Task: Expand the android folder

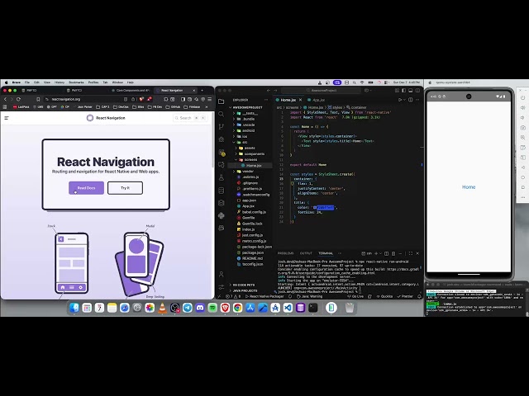Action: 248,130
